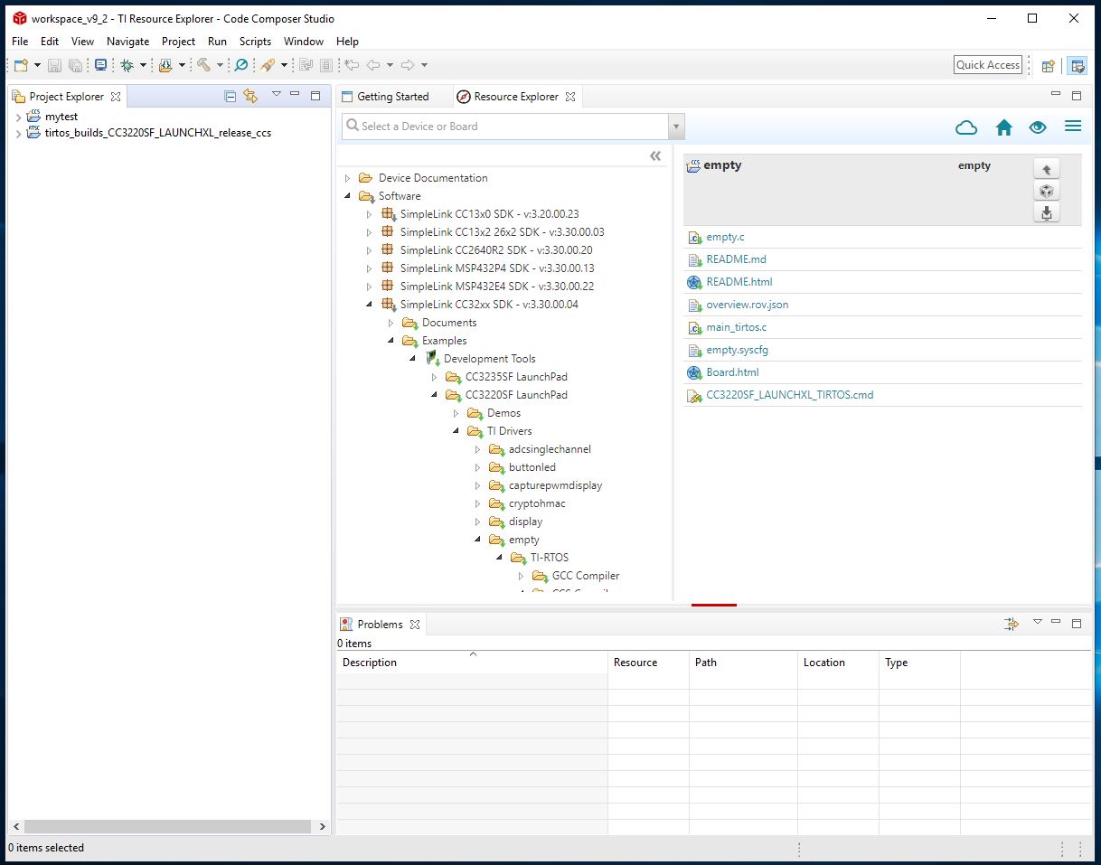Viewport: 1101px width, 865px height.
Task: Sort by the Description column header
Action: (473, 663)
